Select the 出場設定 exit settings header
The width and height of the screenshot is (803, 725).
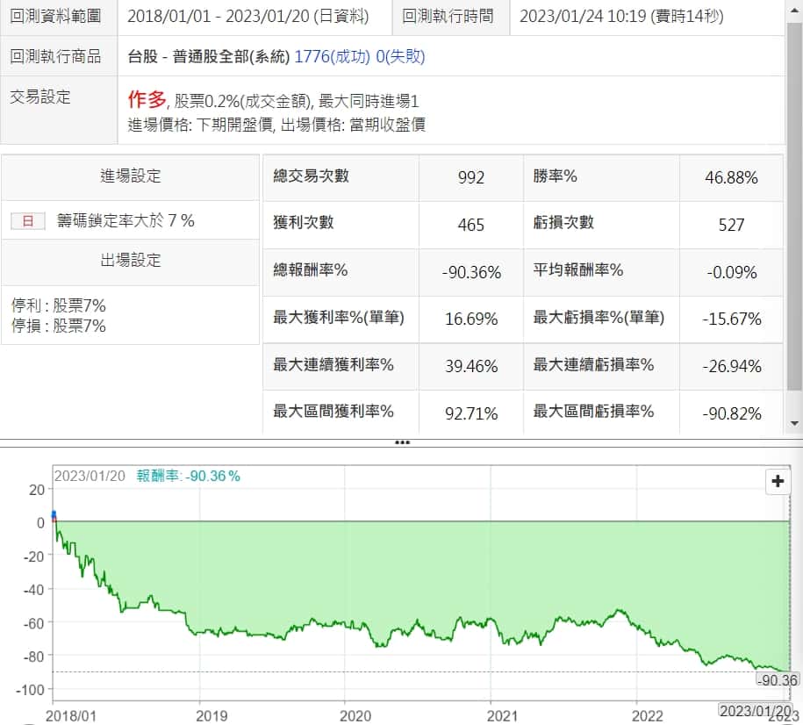(130, 261)
